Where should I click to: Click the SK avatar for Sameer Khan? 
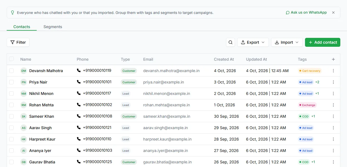coord(24,116)
